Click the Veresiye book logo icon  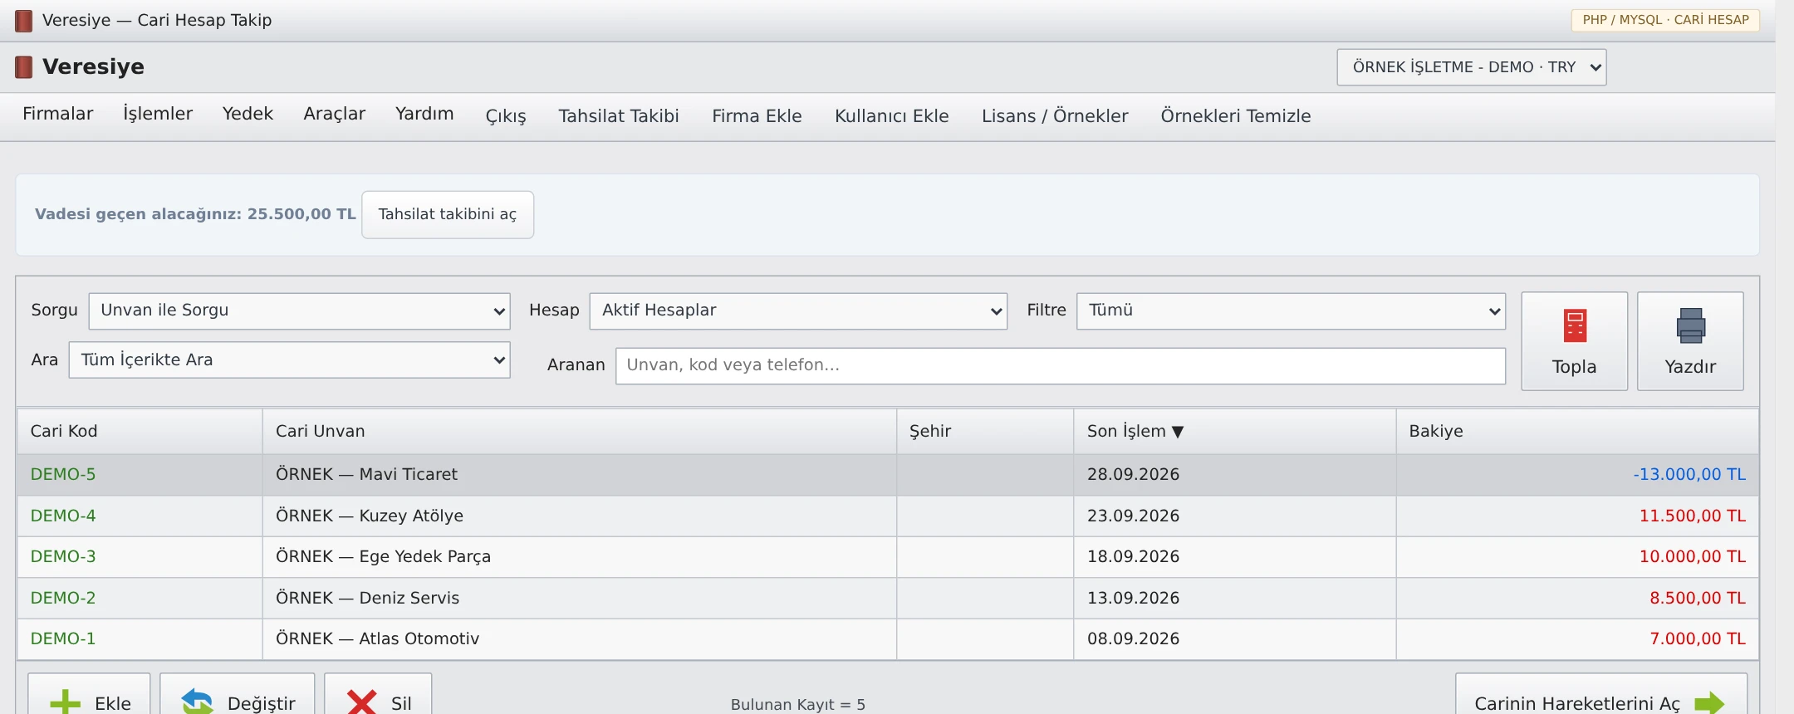[x=24, y=67]
